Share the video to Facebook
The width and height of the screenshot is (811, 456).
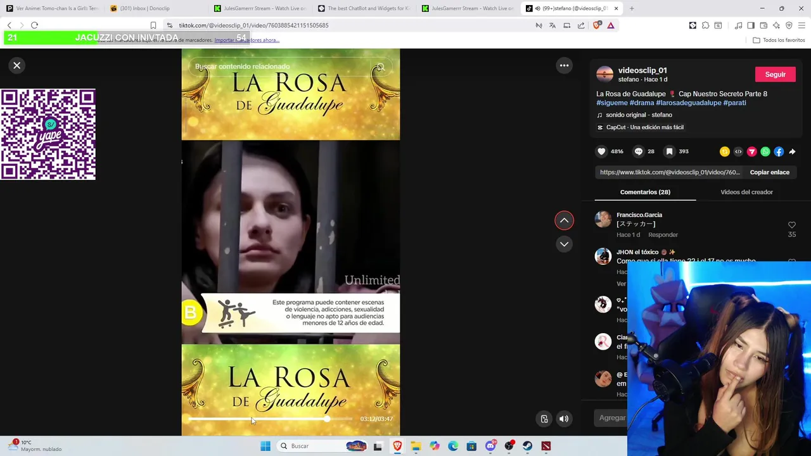pyautogui.click(x=779, y=151)
